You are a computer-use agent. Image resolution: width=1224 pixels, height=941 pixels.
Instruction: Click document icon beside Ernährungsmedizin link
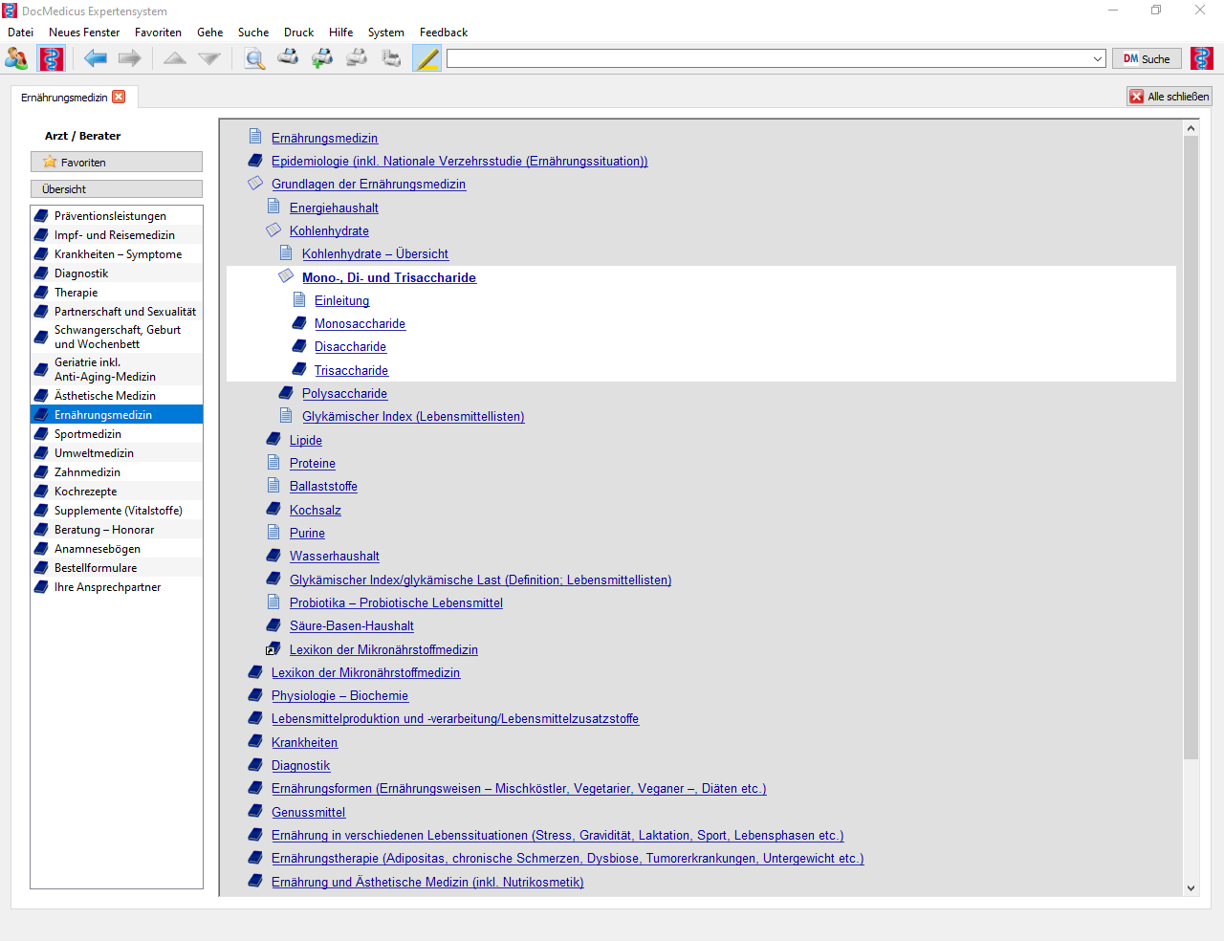point(255,136)
